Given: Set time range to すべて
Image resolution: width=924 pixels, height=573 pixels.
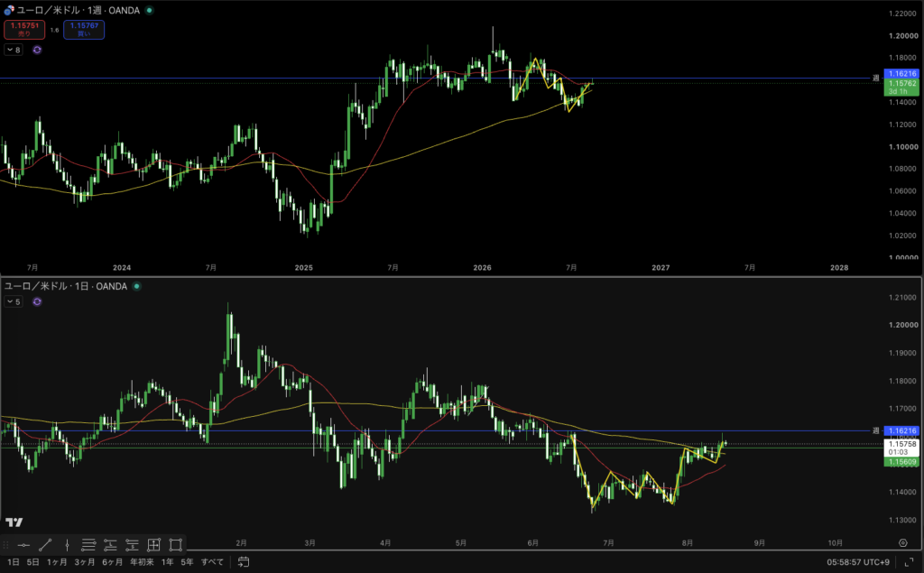Looking at the screenshot, I should 212,562.
